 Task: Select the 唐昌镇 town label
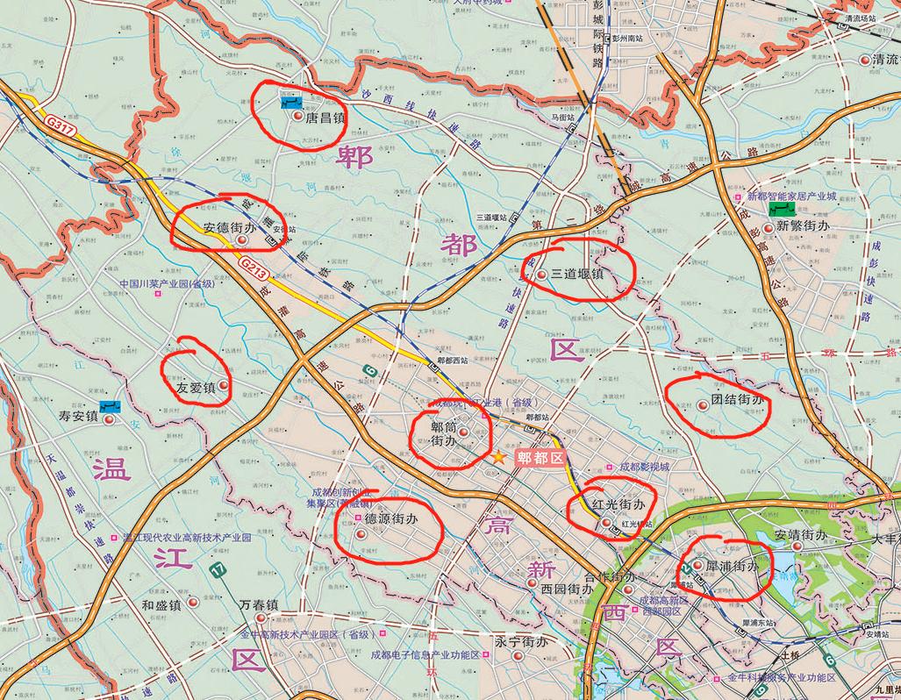325,119
